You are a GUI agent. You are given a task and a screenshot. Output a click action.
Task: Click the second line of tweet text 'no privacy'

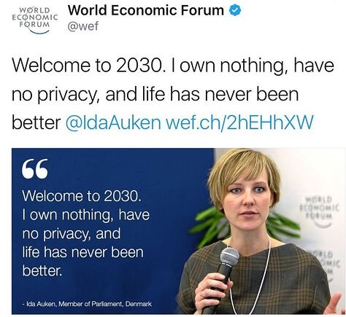(155, 94)
